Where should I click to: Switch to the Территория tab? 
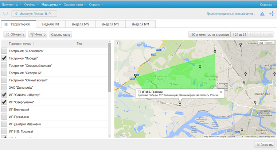coord(18,24)
